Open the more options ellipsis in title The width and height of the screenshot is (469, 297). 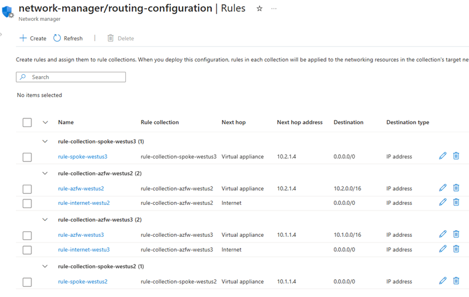click(x=274, y=9)
